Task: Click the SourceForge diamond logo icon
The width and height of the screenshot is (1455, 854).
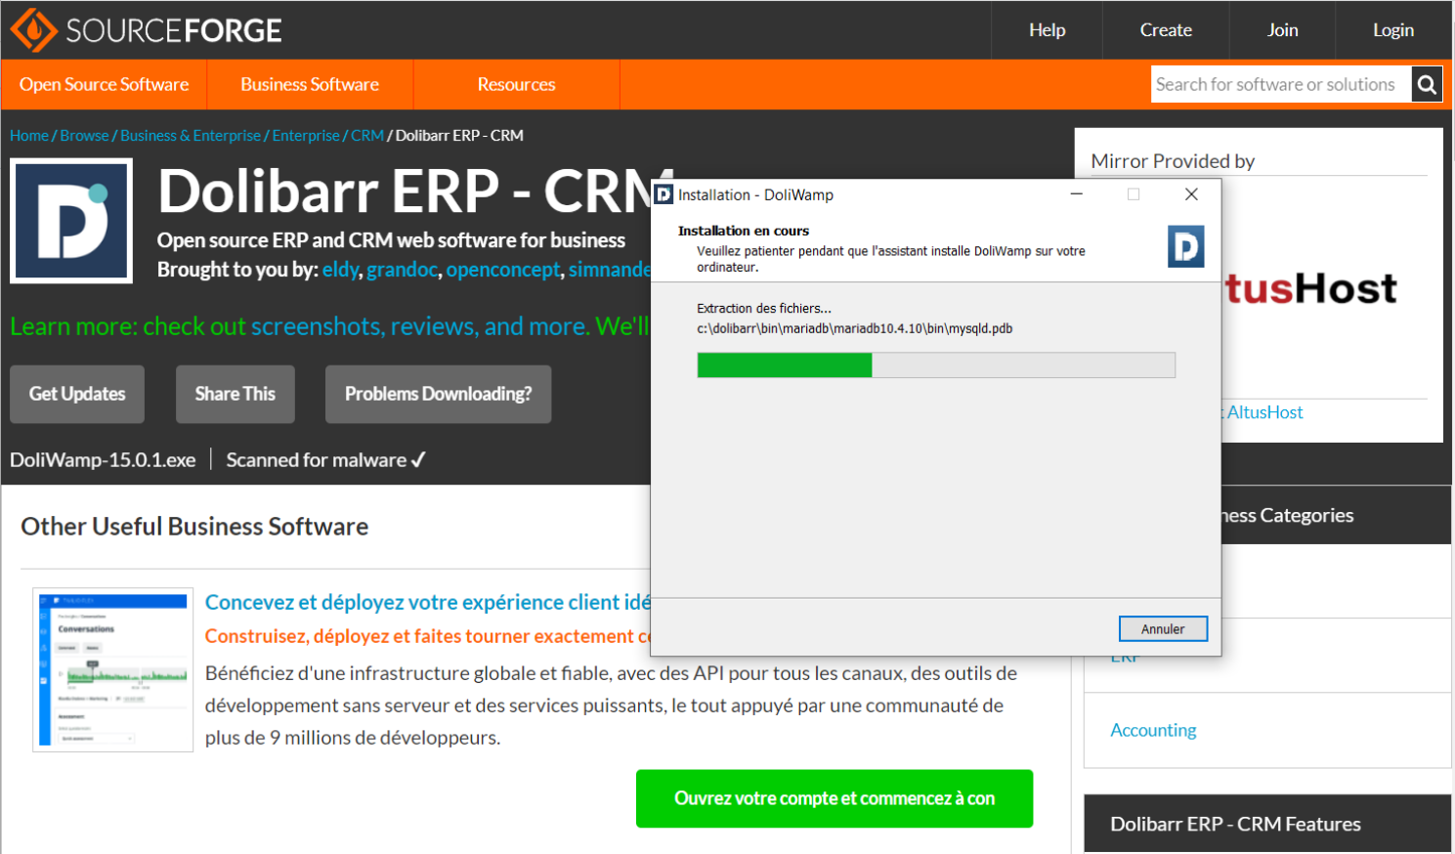Action: click(33, 30)
